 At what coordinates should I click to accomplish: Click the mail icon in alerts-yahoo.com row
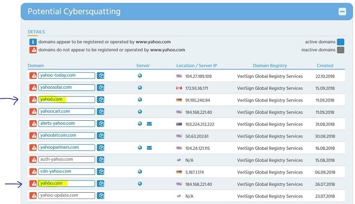click(149, 124)
